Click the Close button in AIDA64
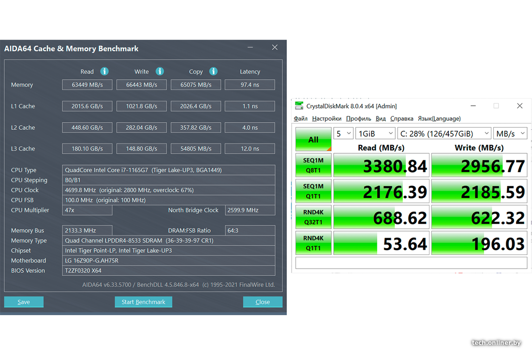The height and width of the screenshot is (354, 532). pyautogui.click(x=263, y=302)
